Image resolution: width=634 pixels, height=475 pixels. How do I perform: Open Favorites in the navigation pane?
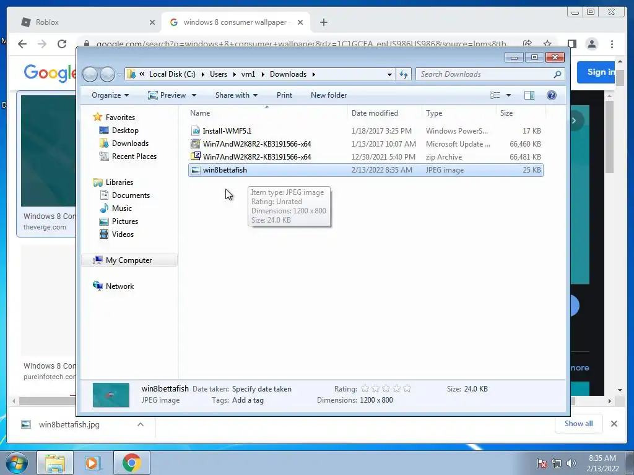pyautogui.click(x=120, y=117)
